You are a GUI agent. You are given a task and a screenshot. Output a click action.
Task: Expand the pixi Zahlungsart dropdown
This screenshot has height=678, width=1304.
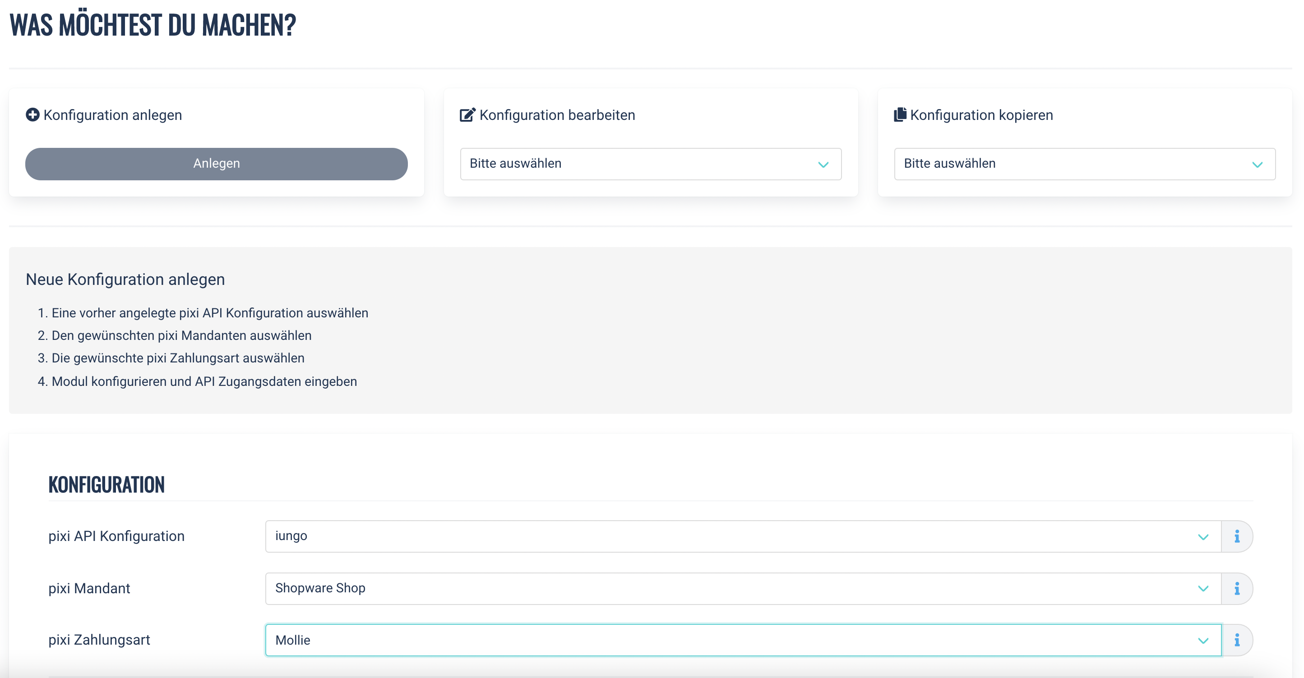(x=743, y=640)
